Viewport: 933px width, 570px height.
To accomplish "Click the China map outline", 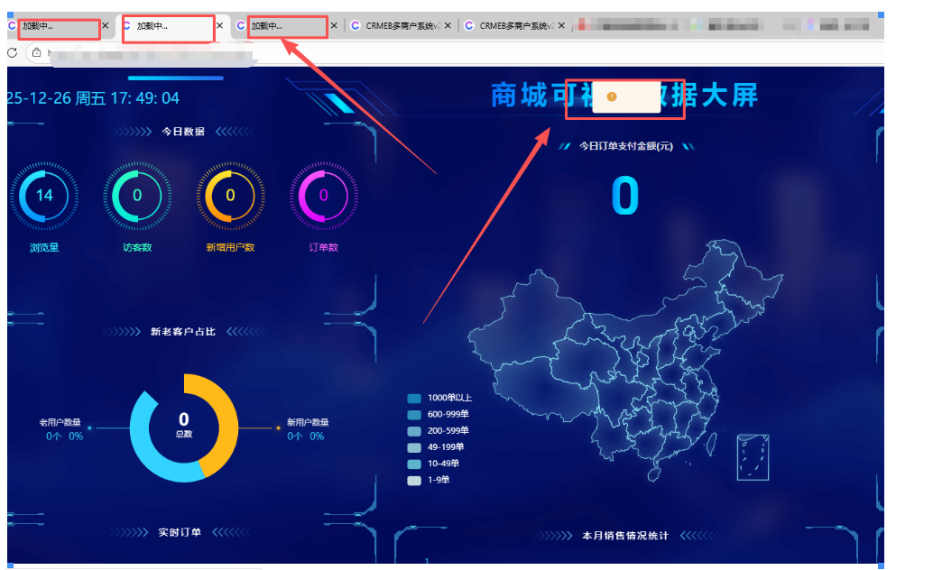I will click(x=624, y=360).
